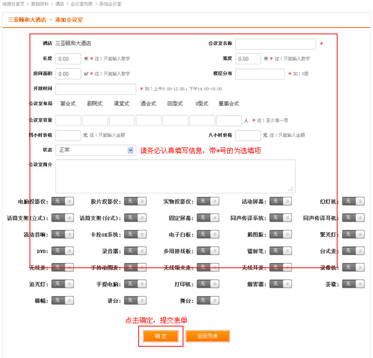Open 酒店 in the breadcrumb
Image resolution: width=373 pixels, height=358 pixels.
click(x=60, y=4)
